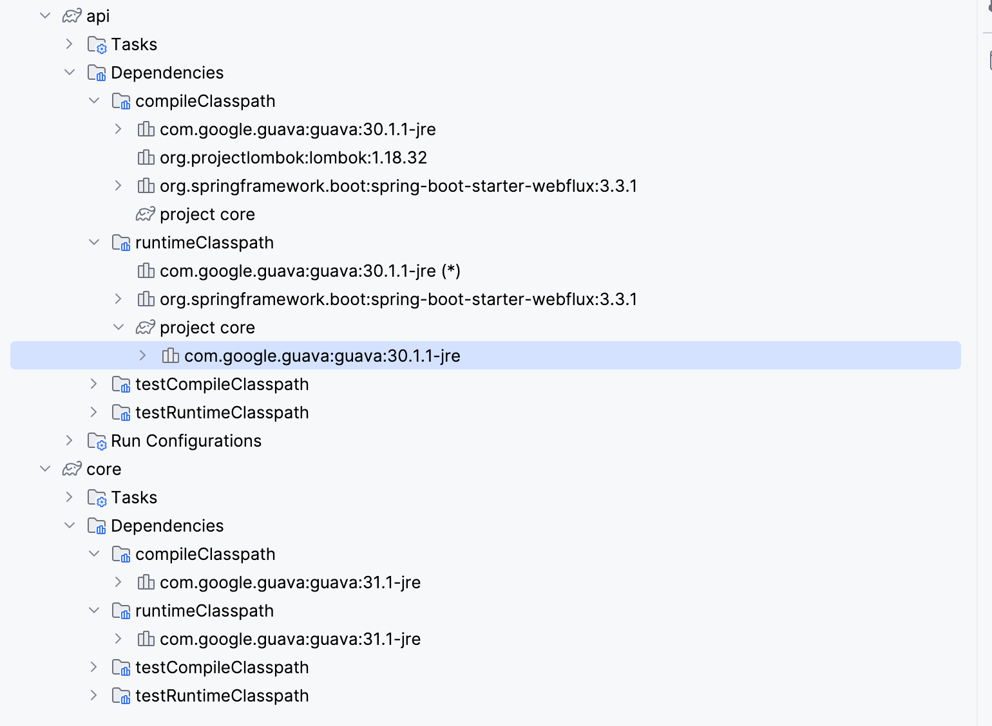Screen dimensions: 992x726
Task: Click library icon of guava:31.1-jre in core runtimeClasspath
Action: [146, 639]
